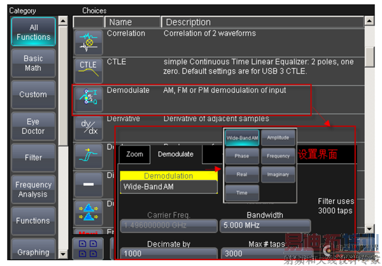The image size is (382, 266).
Task: Click the Demodulate name text
Action: [x=128, y=91]
